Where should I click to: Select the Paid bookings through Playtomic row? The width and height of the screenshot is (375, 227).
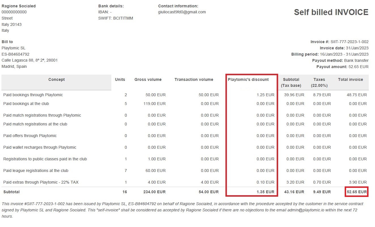point(33,95)
